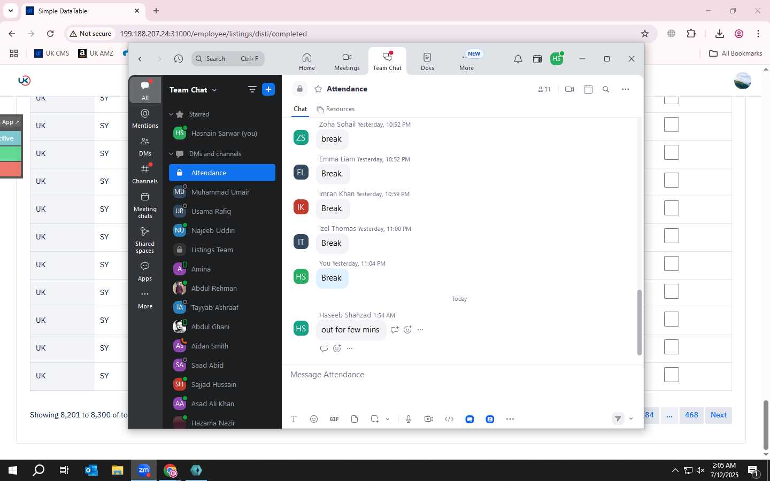Open chat with Muhammad Umair
Screen dimensions: 770x481
(222, 192)
